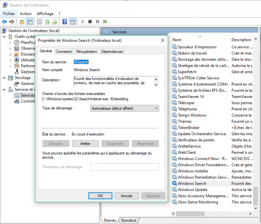The image size is (261, 224).
Task: Click gear icon of Télécopie service
Action: [174, 103]
